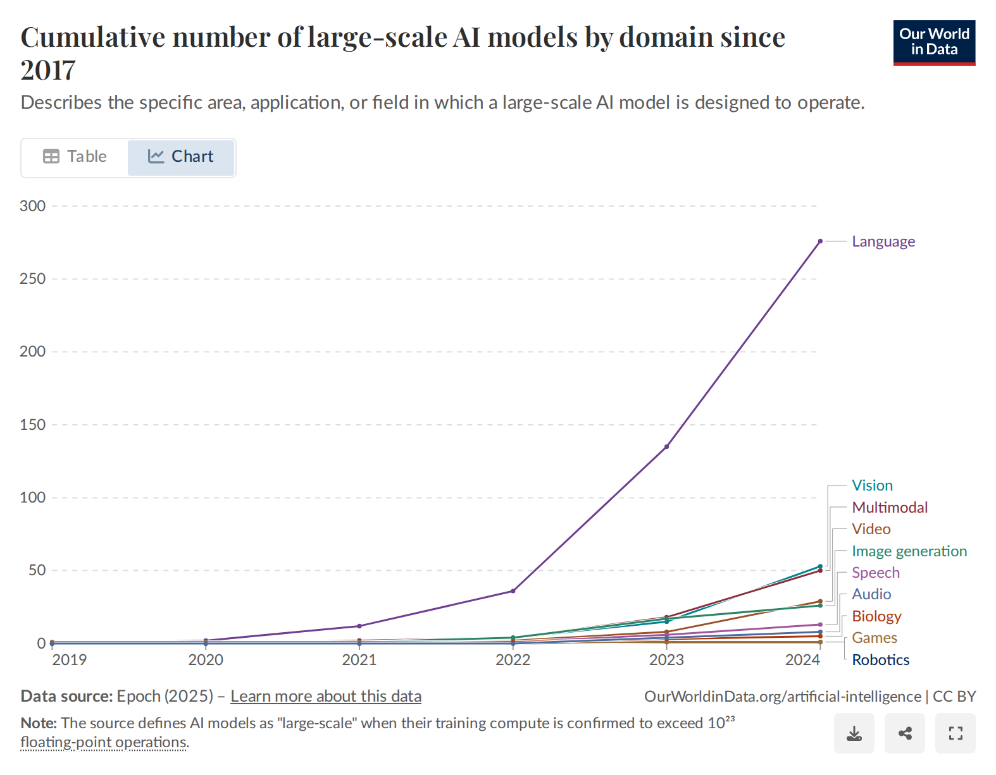The image size is (996, 775).
Task: Select the Image generation legend label
Action: [909, 551]
